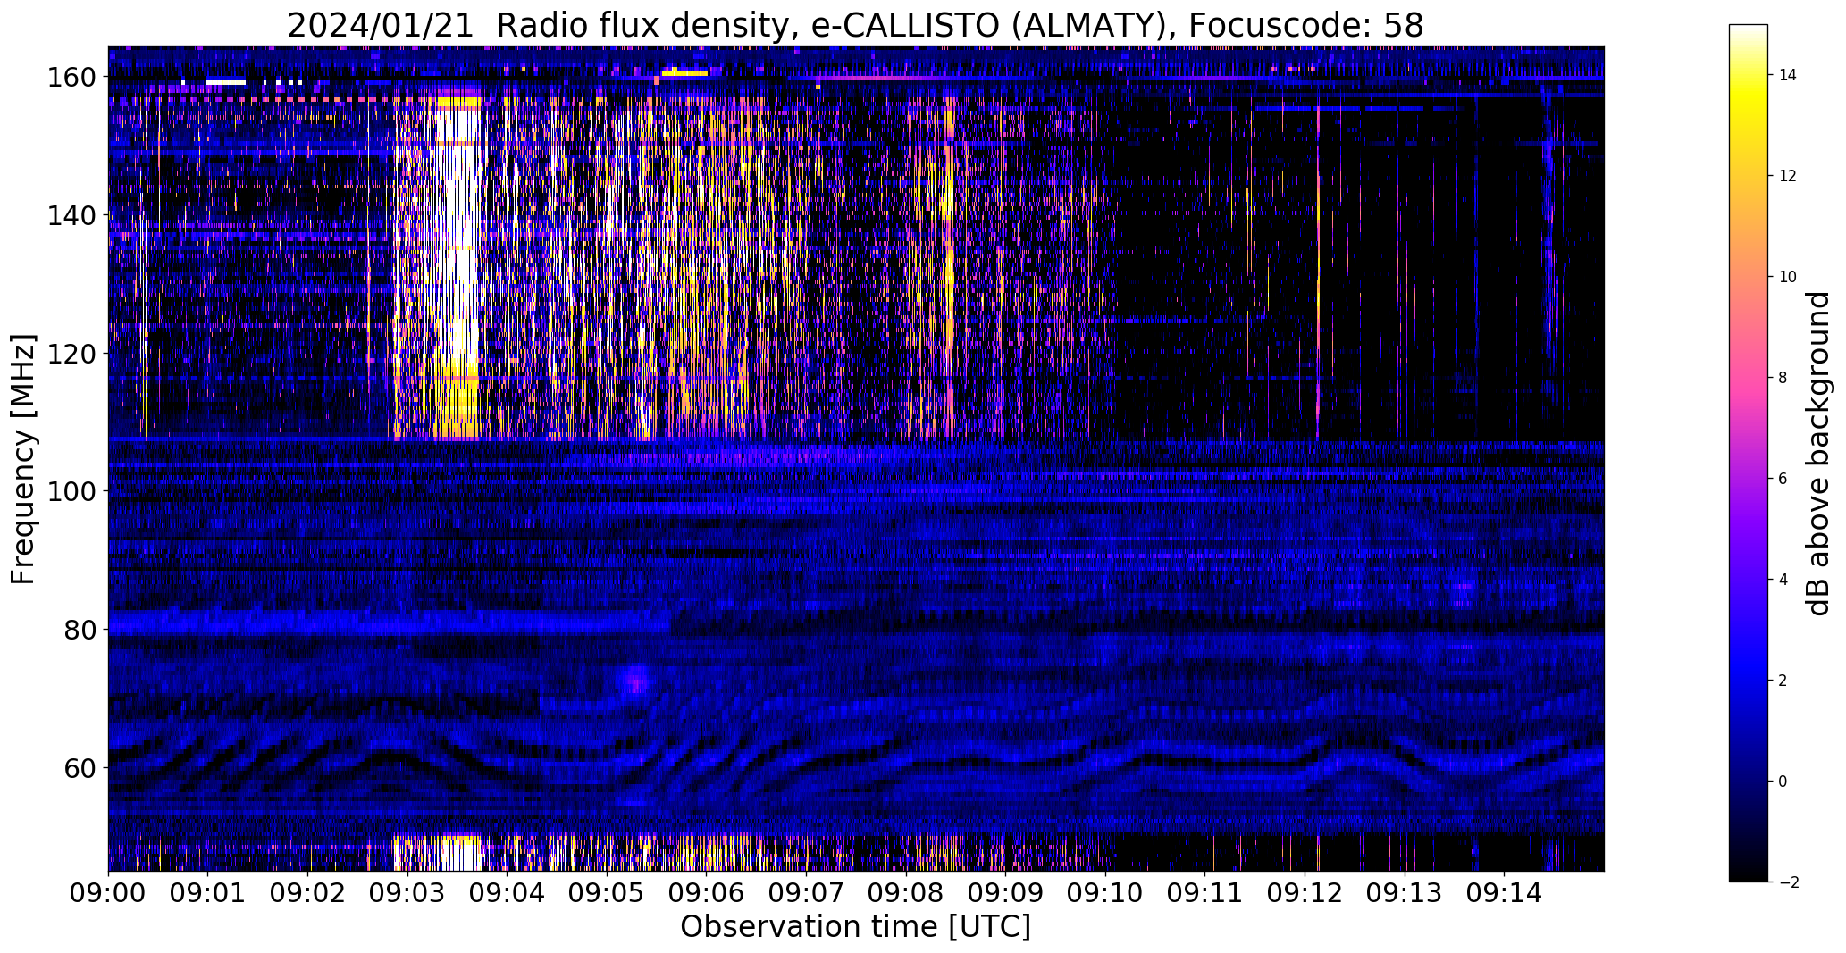Screen dimensions: 1846x953
Task: Click the 09:09 time tick label
Action: 1005,893
